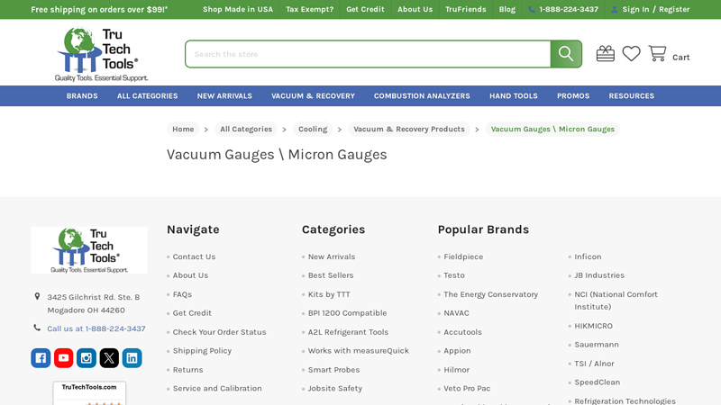Screen dimensions: 721x405
Task: Open the Vacuum & Recovery menu
Action: (x=313, y=96)
